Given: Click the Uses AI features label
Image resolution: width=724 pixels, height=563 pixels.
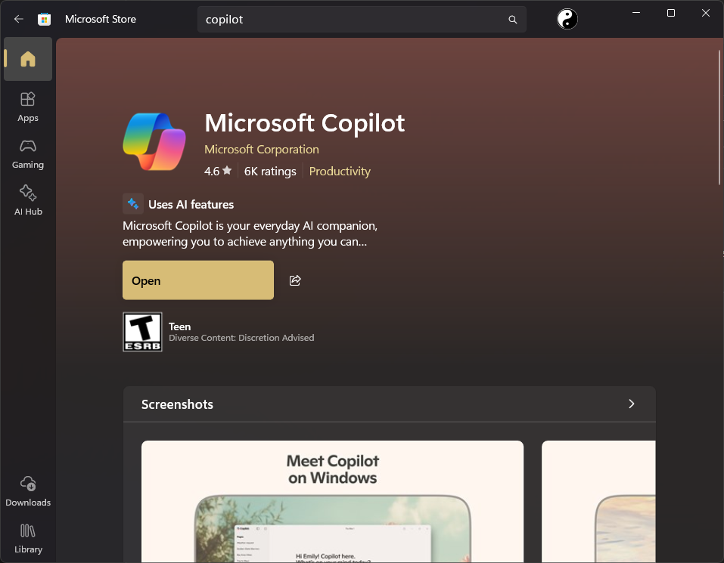Looking at the screenshot, I should [191, 204].
